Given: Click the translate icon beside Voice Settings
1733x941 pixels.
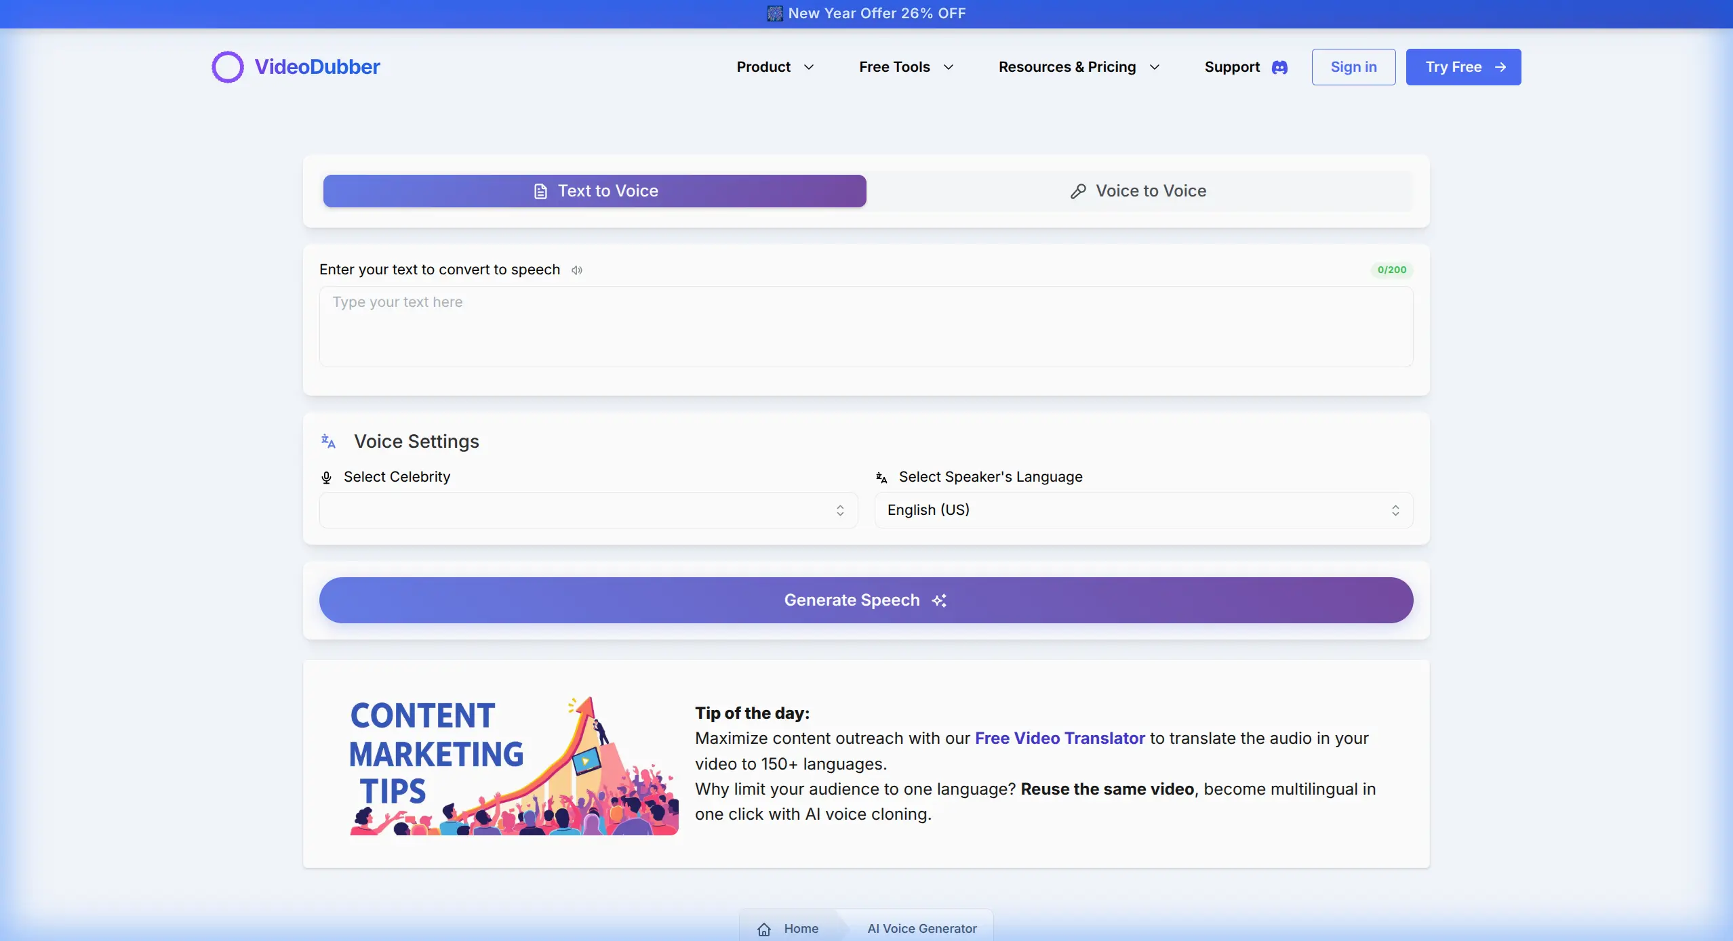Looking at the screenshot, I should tap(329, 442).
